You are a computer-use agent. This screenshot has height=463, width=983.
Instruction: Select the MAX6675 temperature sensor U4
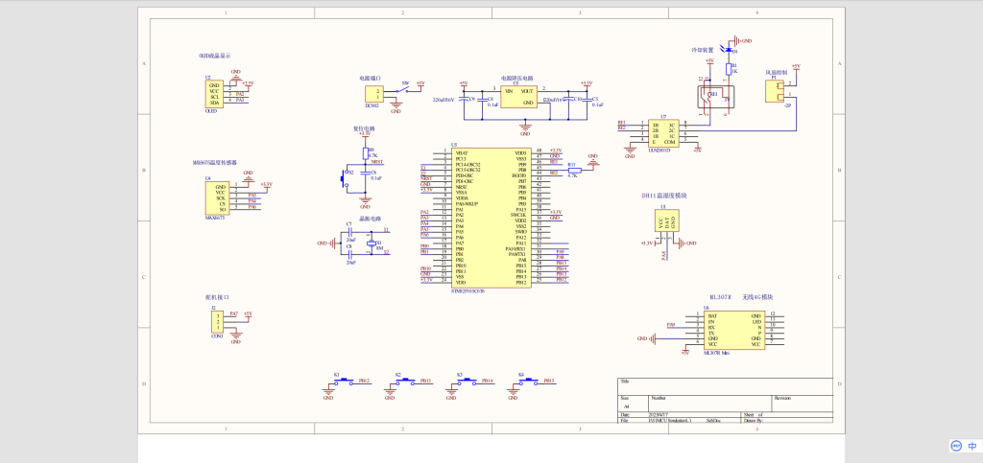coord(215,196)
